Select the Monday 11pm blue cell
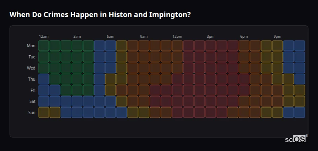Image resolution: width=318 pixels, height=151 pixels. (300, 46)
